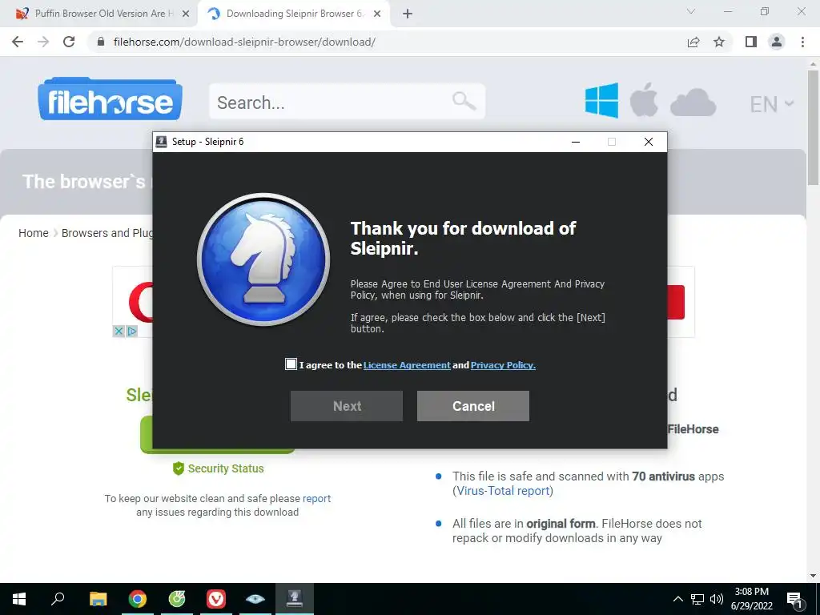This screenshot has width=820, height=615.
Task: Click the Cancel button in setup
Action: (472, 406)
